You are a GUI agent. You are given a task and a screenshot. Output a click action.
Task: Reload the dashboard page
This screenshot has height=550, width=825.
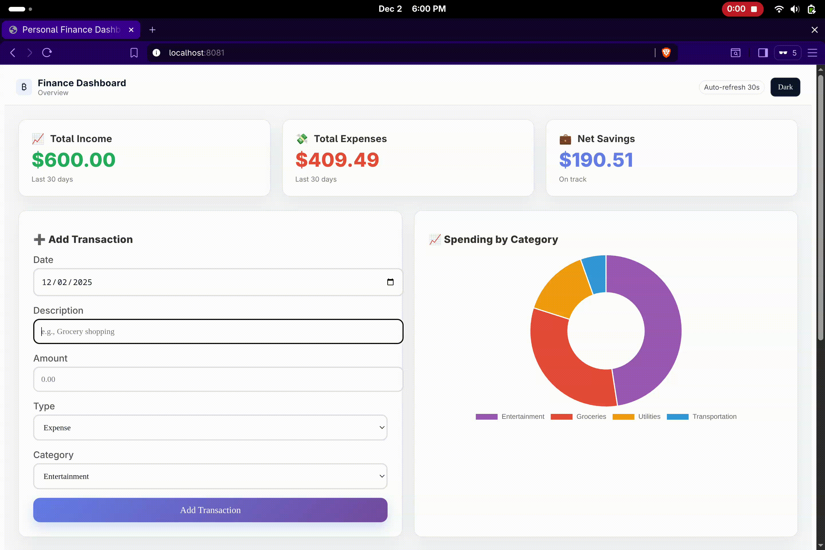(47, 53)
